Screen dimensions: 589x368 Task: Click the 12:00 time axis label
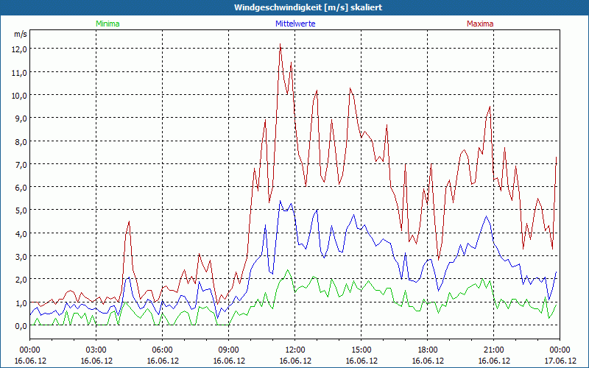(295, 350)
